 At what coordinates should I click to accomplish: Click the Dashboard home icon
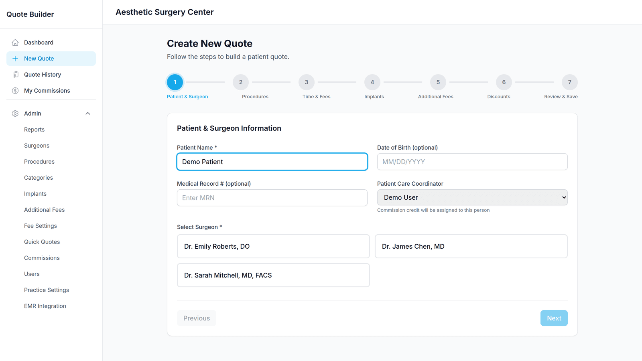coord(15,43)
